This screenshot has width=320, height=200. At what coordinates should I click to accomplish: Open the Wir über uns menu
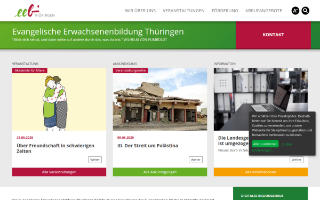[140, 11]
